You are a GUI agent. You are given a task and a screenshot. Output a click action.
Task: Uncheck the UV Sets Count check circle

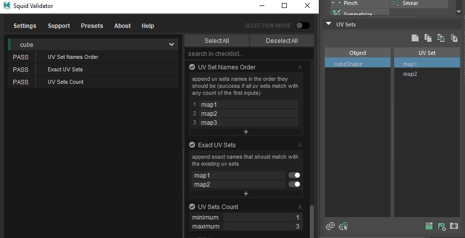click(192, 207)
